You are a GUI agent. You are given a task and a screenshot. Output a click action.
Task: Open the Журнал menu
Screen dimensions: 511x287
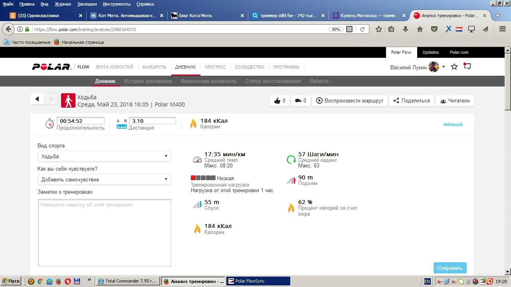62,4
